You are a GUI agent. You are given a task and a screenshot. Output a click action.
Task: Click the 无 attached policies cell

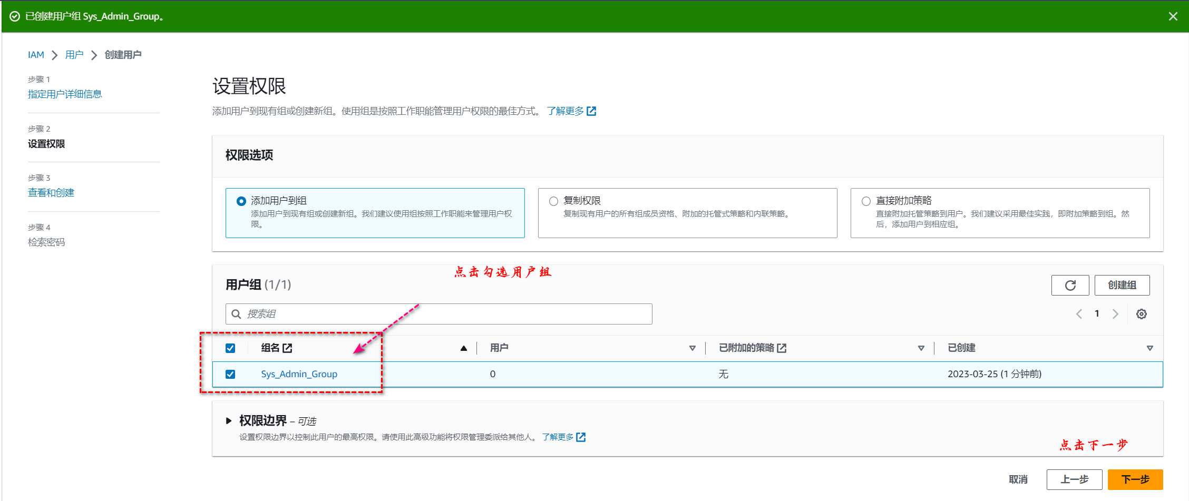click(x=723, y=374)
